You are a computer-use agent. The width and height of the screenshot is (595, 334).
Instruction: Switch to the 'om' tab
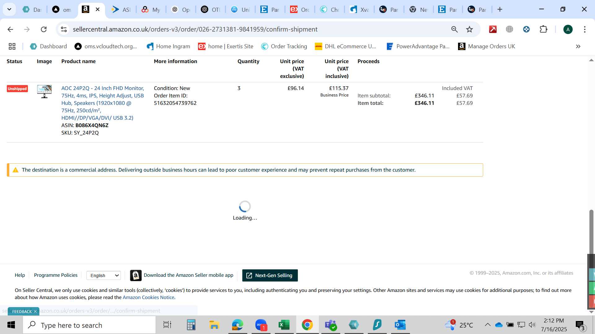coord(62,10)
